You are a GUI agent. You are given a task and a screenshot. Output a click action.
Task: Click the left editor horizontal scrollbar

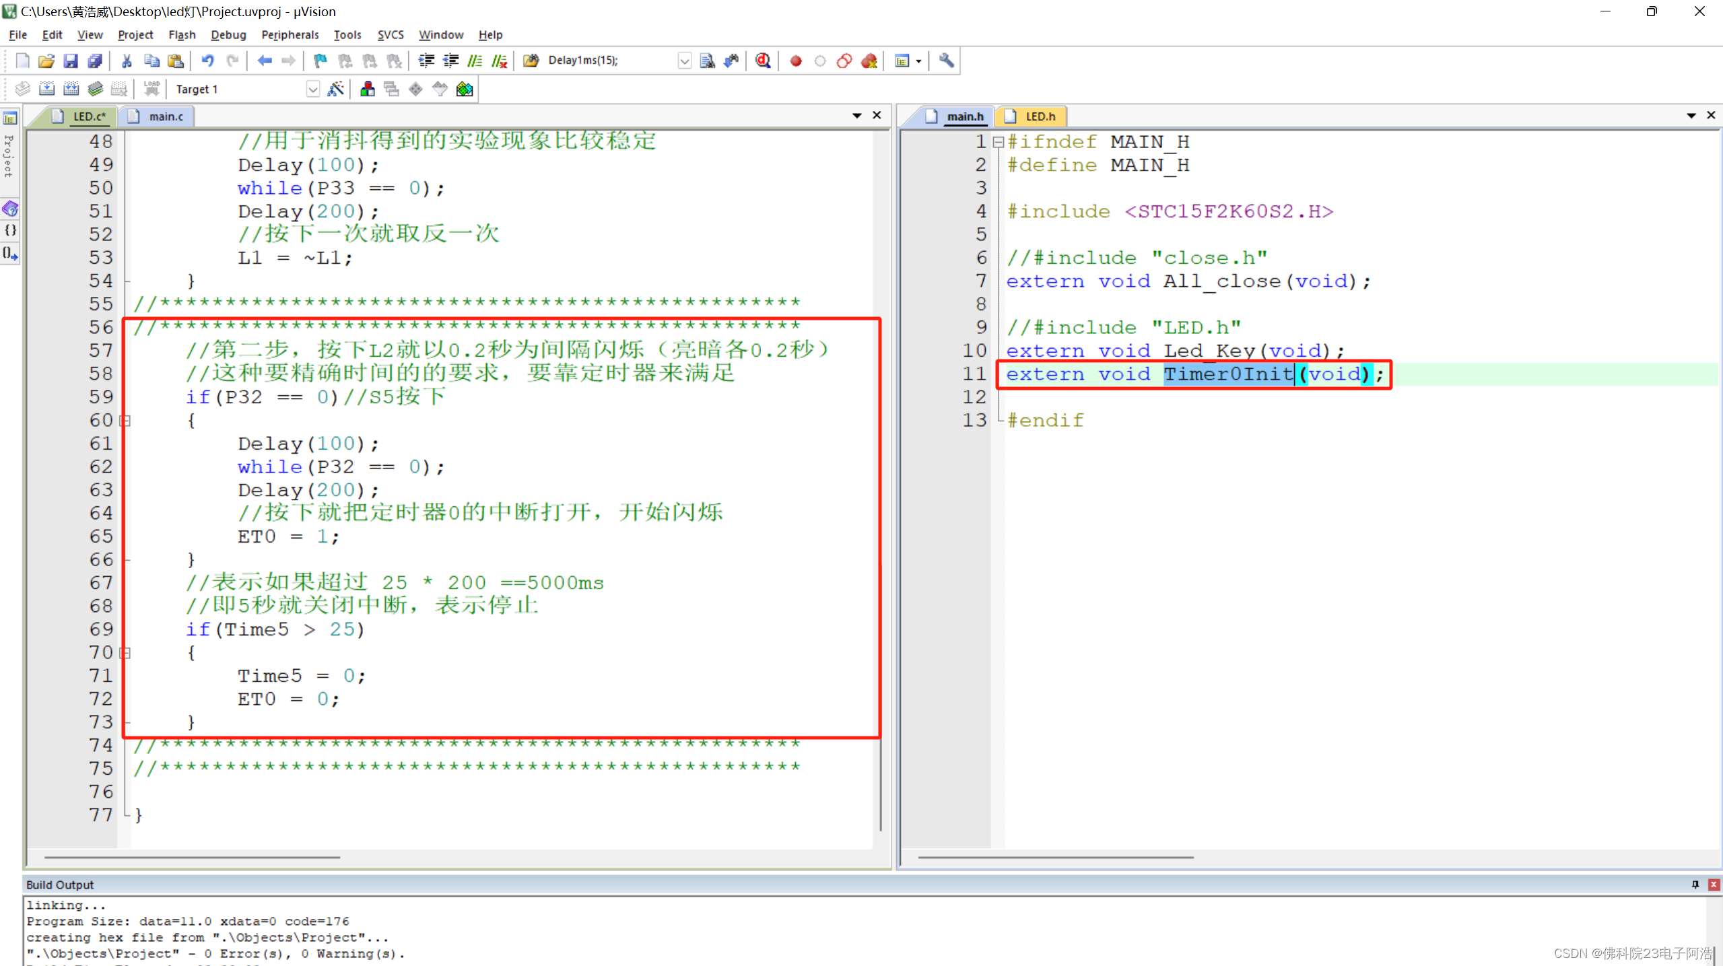pos(192,857)
